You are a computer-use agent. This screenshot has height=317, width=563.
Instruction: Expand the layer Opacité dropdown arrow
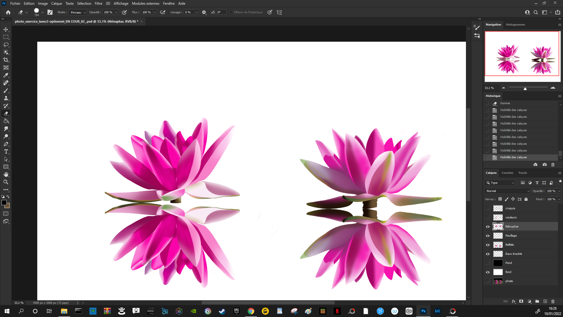point(559,191)
